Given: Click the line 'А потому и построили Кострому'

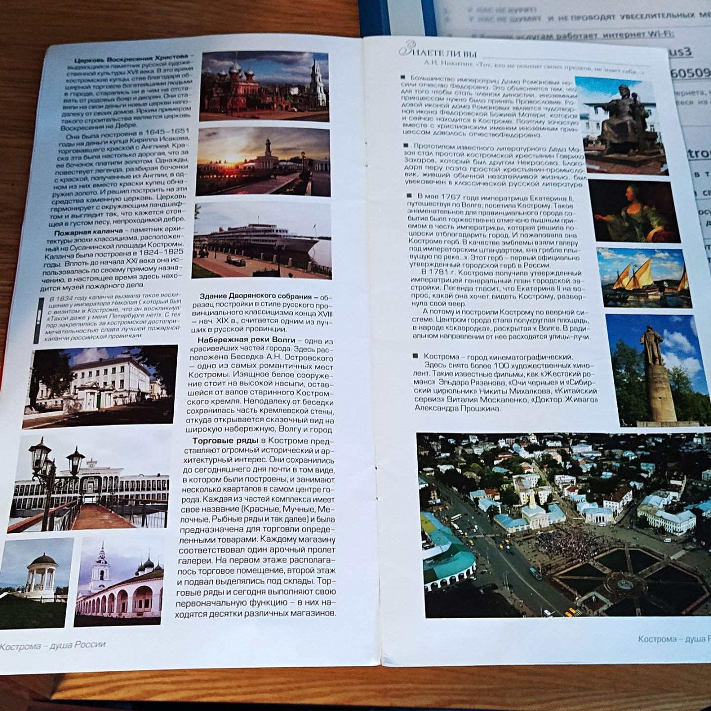Looking at the screenshot, I should tap(506, 312).
